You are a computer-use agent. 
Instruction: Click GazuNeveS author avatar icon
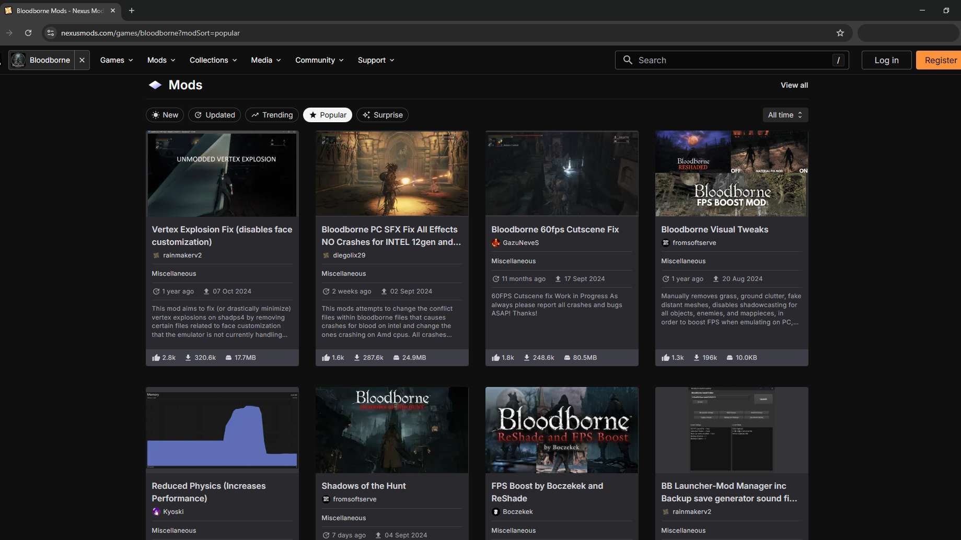coord(496,243)
